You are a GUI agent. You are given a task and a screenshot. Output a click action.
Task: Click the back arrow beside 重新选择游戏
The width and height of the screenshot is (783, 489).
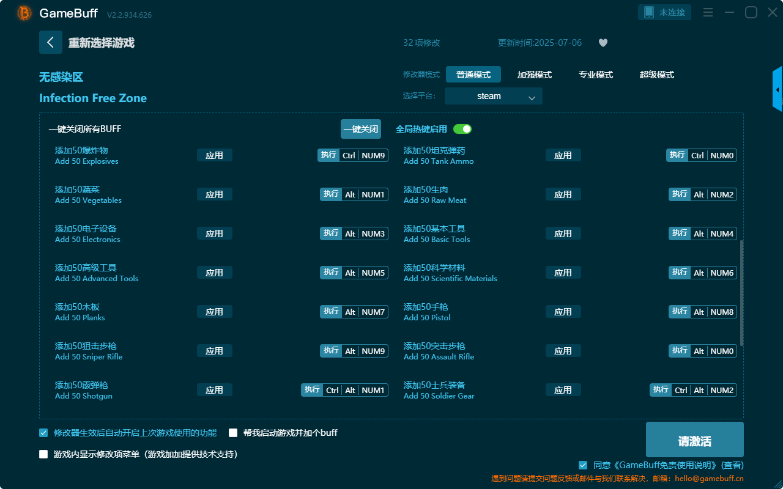click(x=51, y=42)
